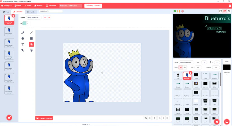Click the TurboWarp Feedback button
Viewport: 232px width, 126px height.
point(93,6)
